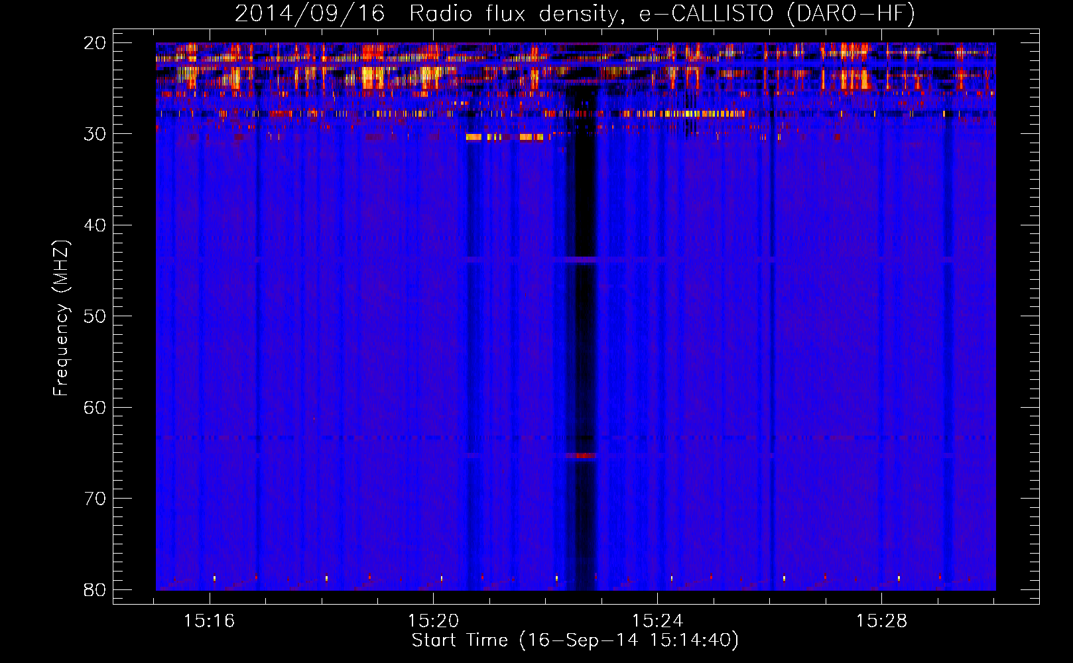Click the 15:16 time tick label
1073x663 pixels.
pyautogui.click(x=210, y=621)
